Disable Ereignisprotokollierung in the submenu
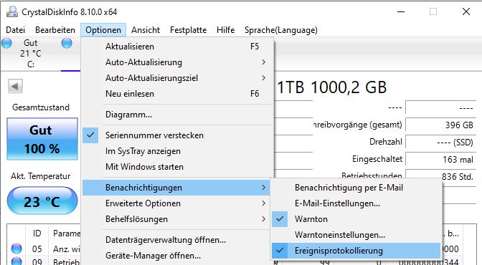The width and height of the screenshot is (482, 265). [356, 251]
